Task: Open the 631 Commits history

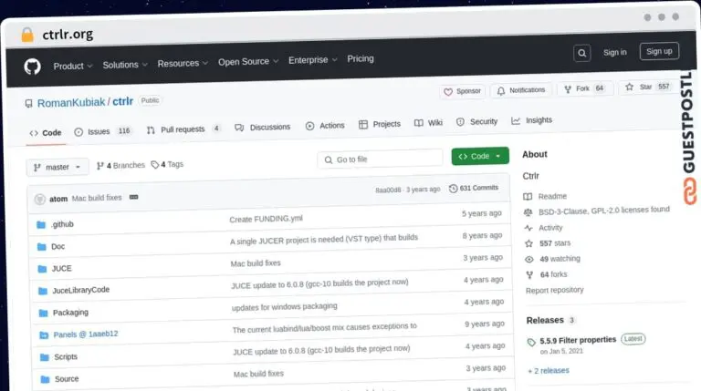Action: [x=474, y=188]
